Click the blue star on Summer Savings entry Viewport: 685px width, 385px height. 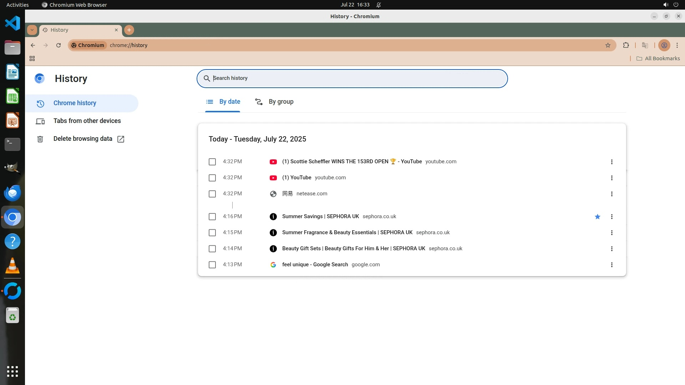pyautogui.click(x=598, y=217)
